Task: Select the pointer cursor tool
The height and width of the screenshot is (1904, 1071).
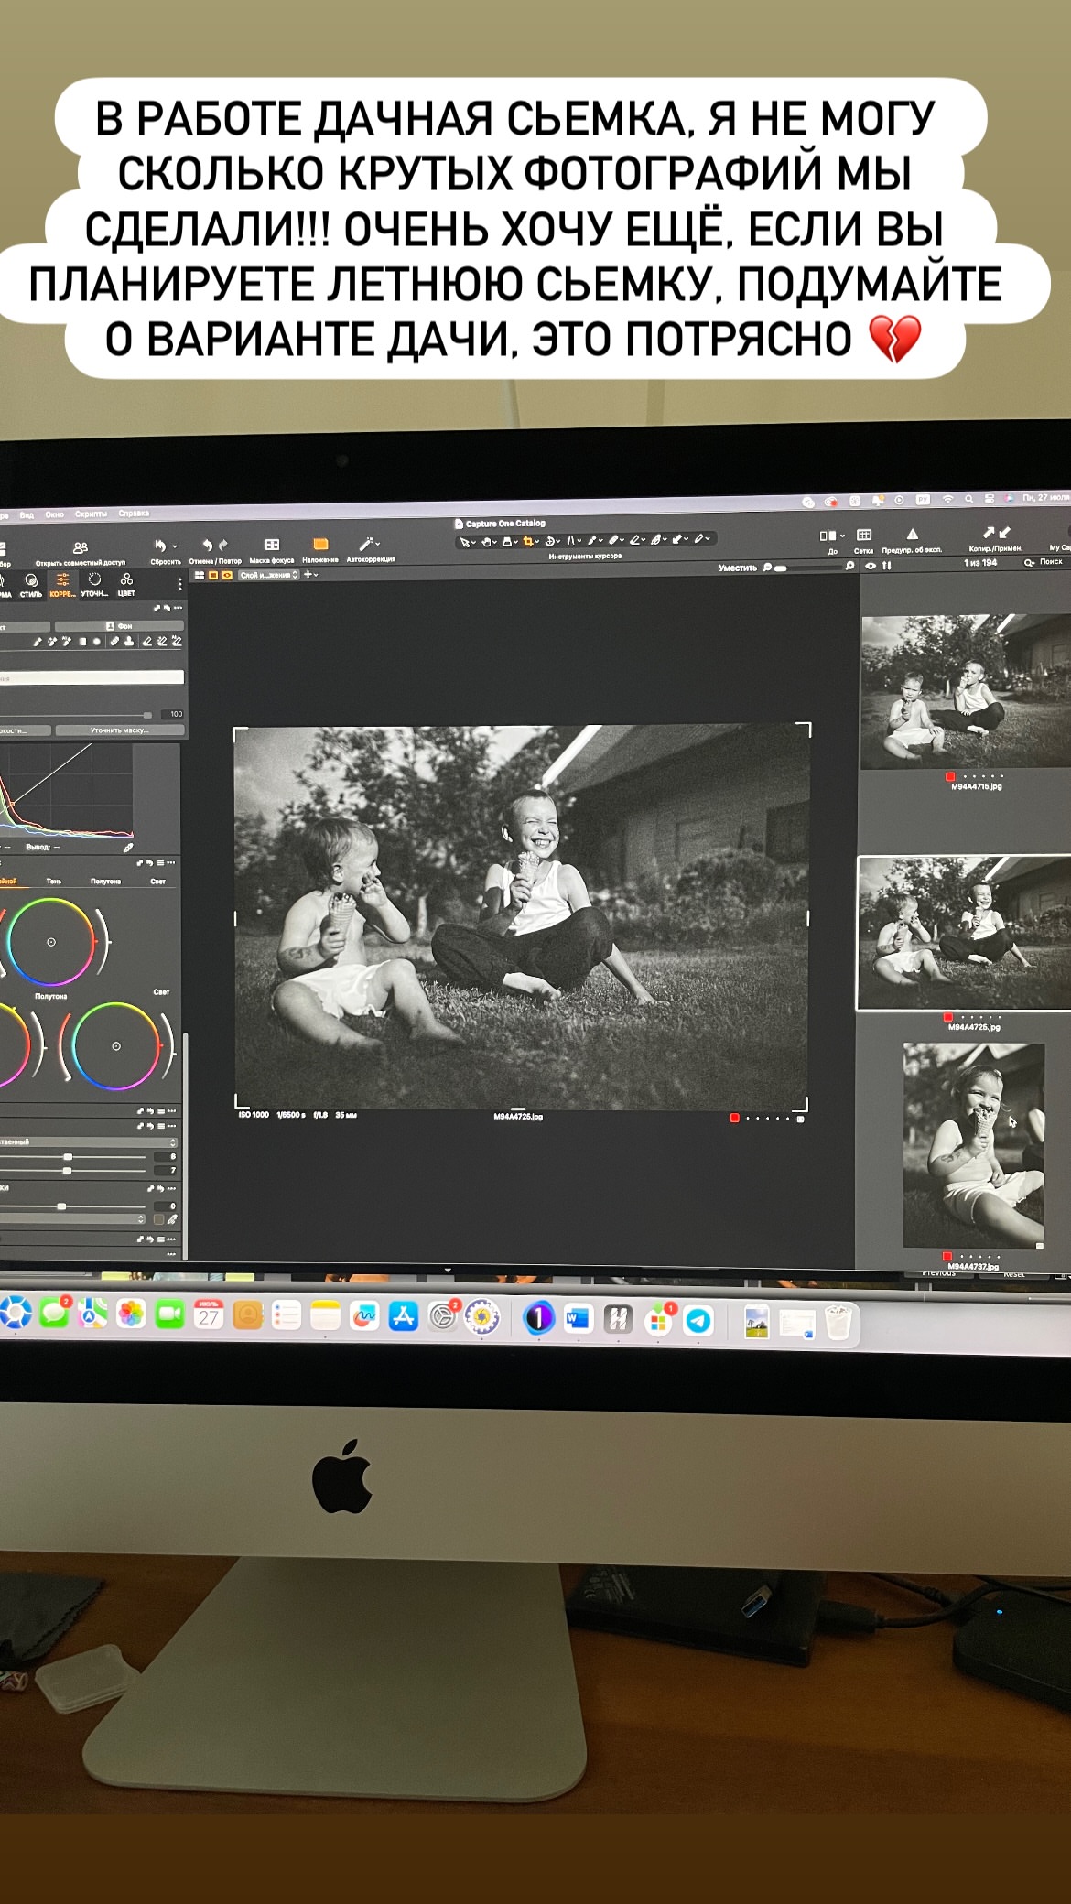Action: [x=465, y=541]
